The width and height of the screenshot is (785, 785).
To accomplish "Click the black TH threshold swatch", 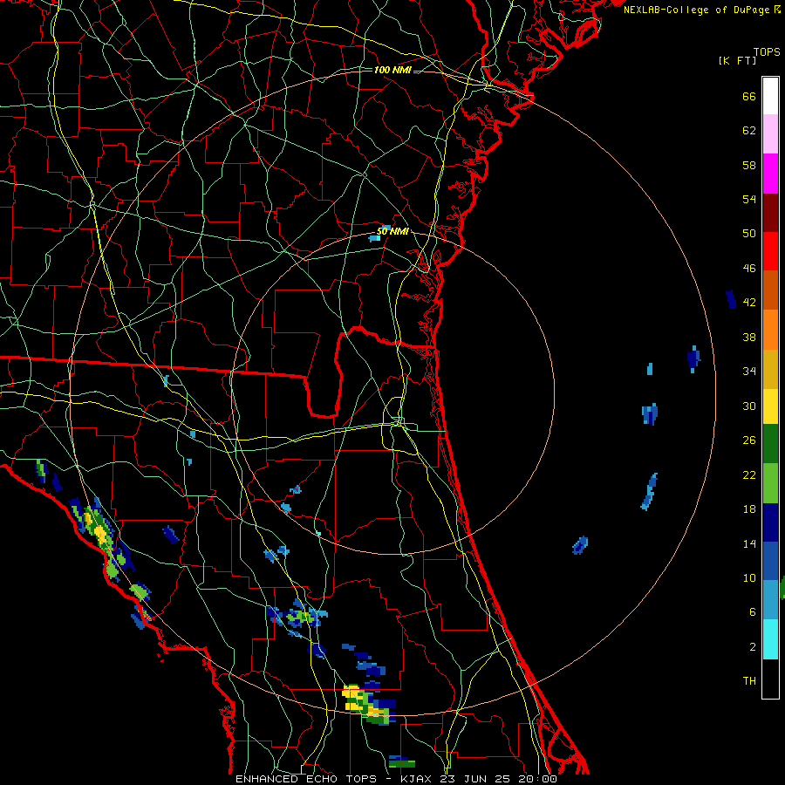I will pyautogui.click(x=770, y=679).
